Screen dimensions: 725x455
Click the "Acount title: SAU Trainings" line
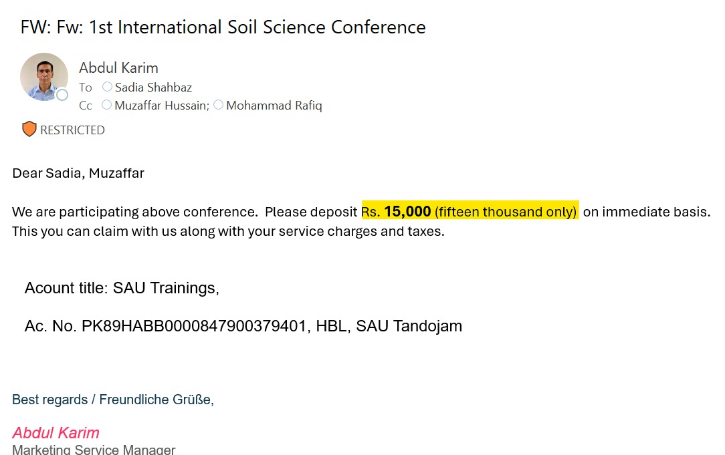tap(122, 288)
